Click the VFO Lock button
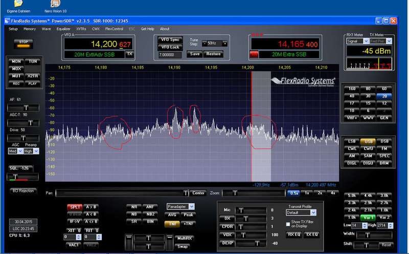The height and width of the screenshot is (254, 409). pyautogui.click(x=170, y=47)
